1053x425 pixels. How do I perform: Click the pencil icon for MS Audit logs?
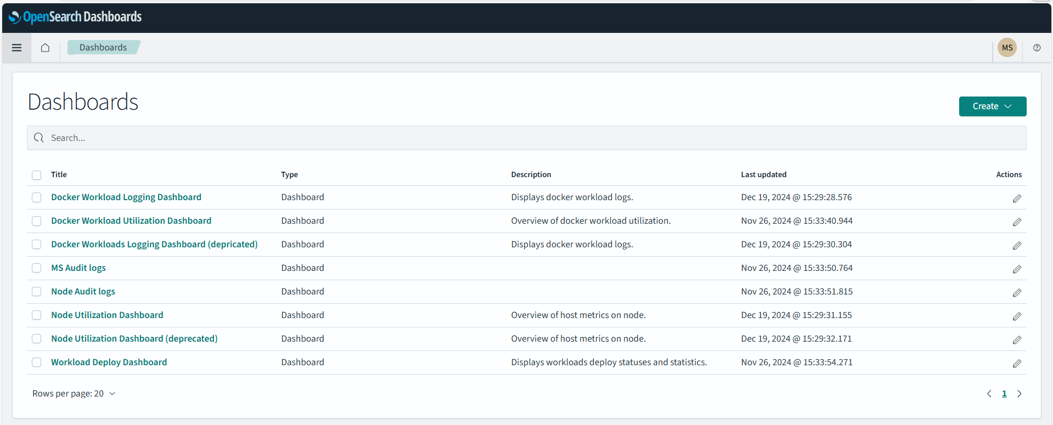(x=1017, y=269)
